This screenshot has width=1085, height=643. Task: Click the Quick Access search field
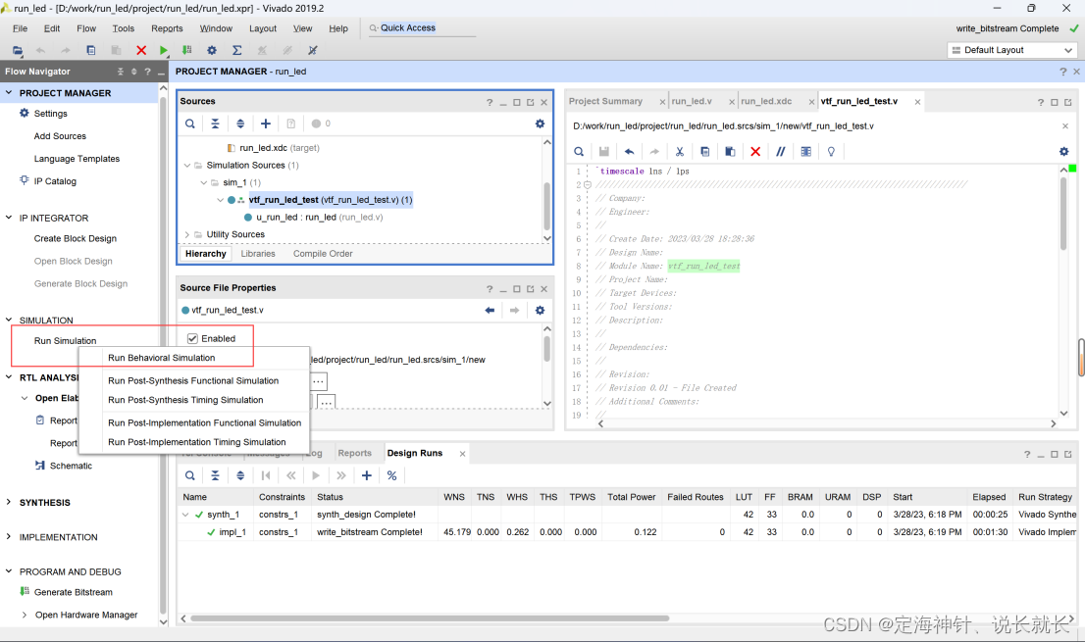422,28
